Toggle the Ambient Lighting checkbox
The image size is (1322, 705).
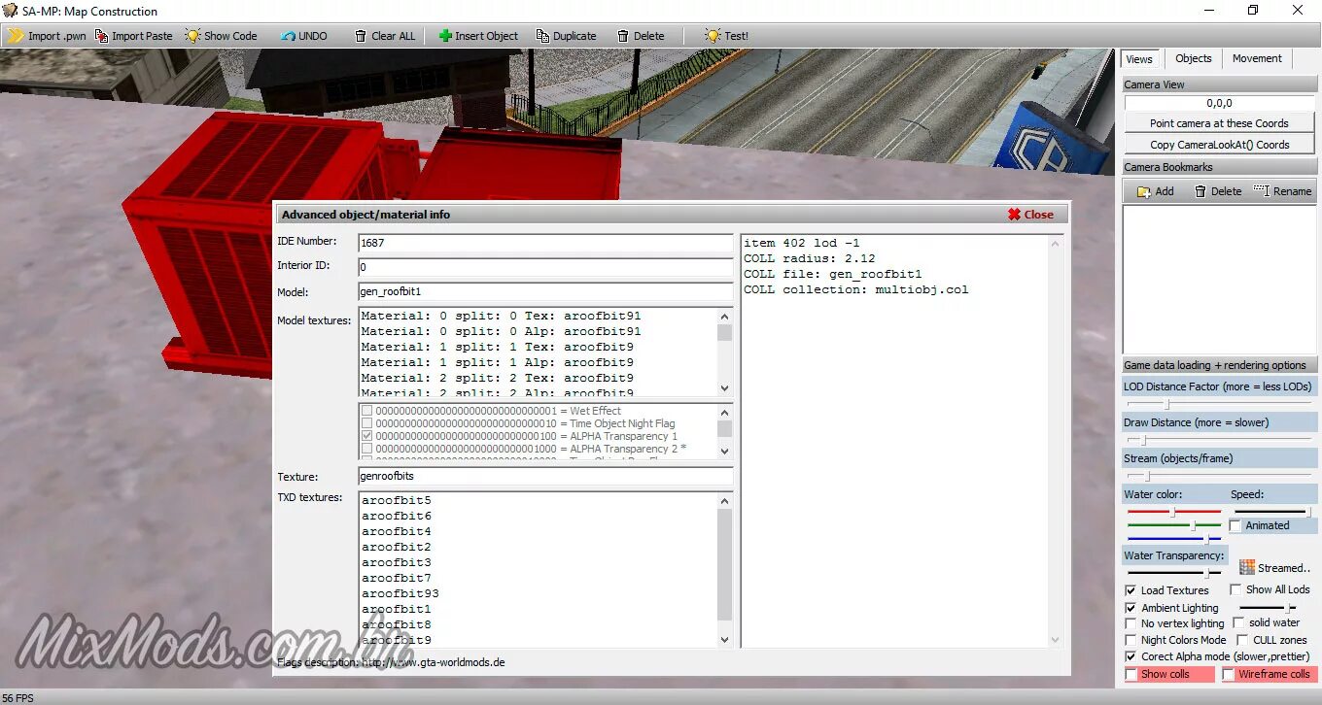tap(1131, 608)
